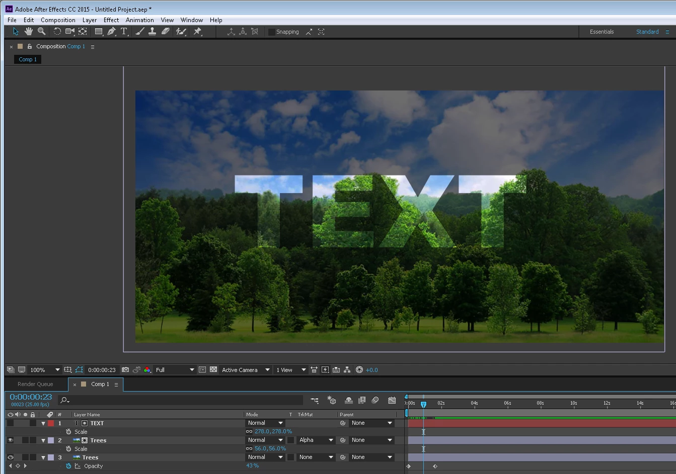Click the lavender label swatch of layer 2
Viewport: 676px width, 474px height.
coord(51,440)
